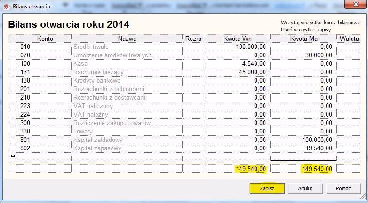This screenshot has height=203, width=368.
Task: Click the Kwota Wn column header
Action: pyautogui.click(x=237, y=39)
